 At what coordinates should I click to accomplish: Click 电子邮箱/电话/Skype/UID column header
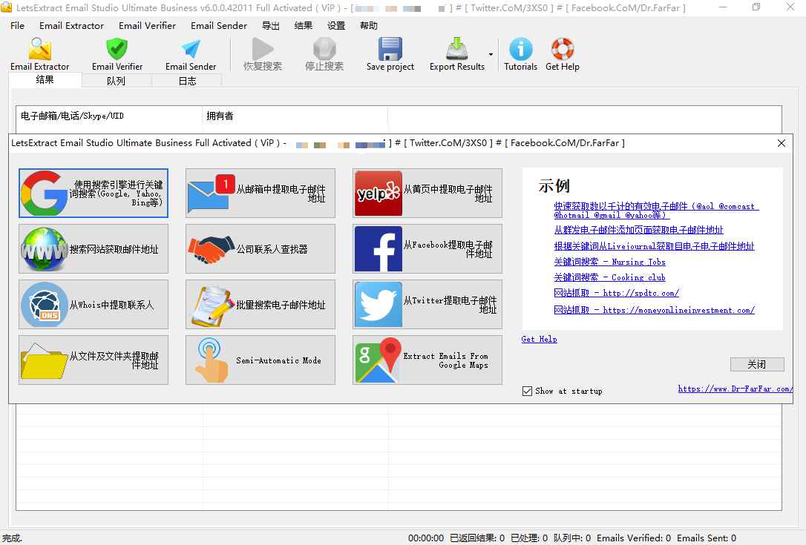(109, 116)
